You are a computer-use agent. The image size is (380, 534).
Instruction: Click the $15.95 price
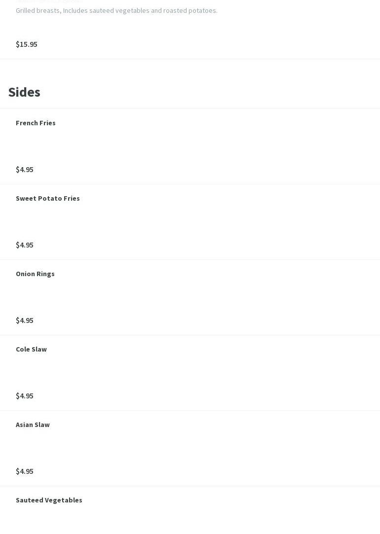(27, 44)
